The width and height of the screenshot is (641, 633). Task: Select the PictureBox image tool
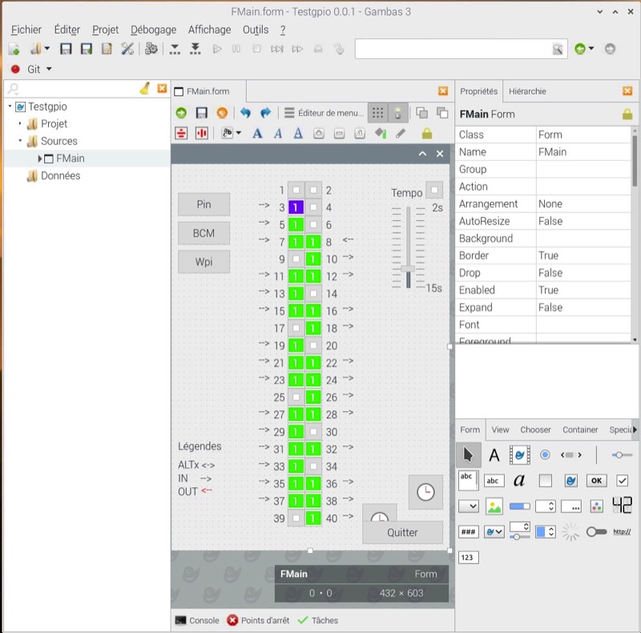click(x=494, y=506)
